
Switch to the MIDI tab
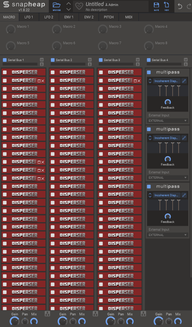point(129,17)
